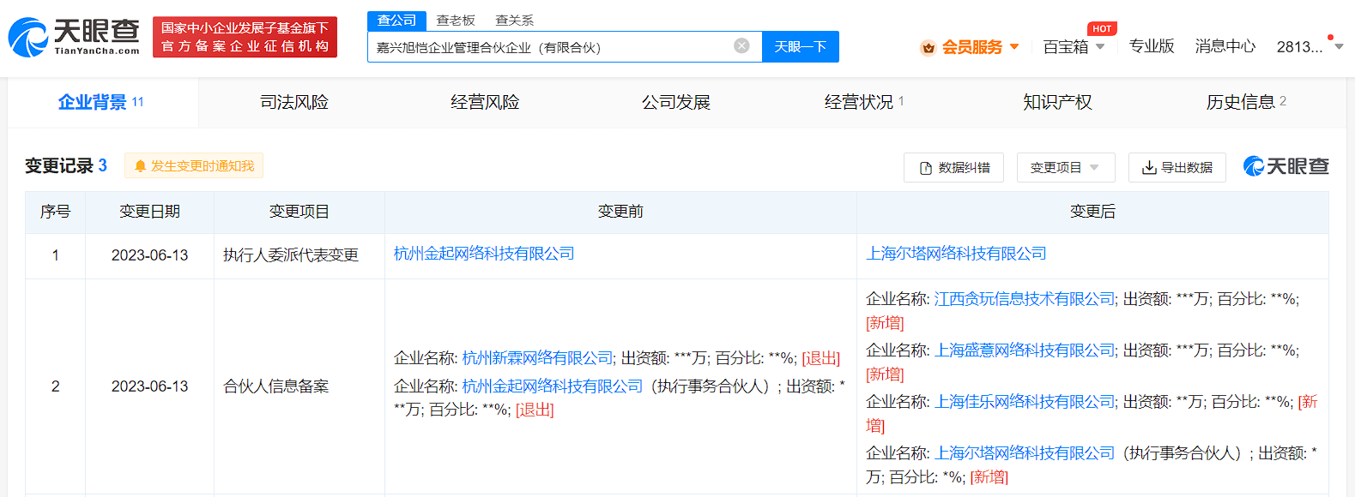Open 上海尔塔网络科技有限公司 link in row 1

[956, 254]
